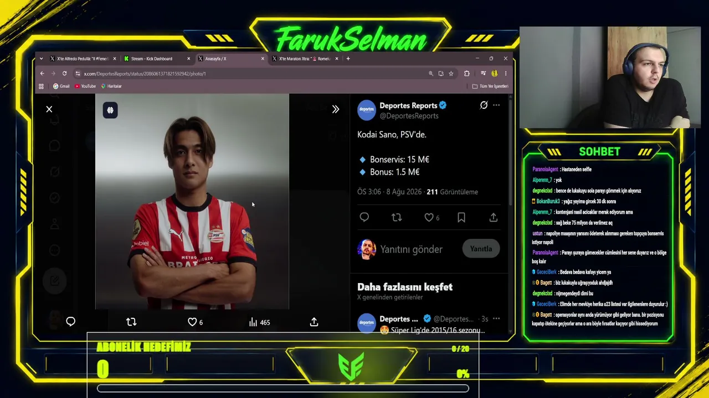Click the Grok explain icon beside the tweet header

(484, 105)
